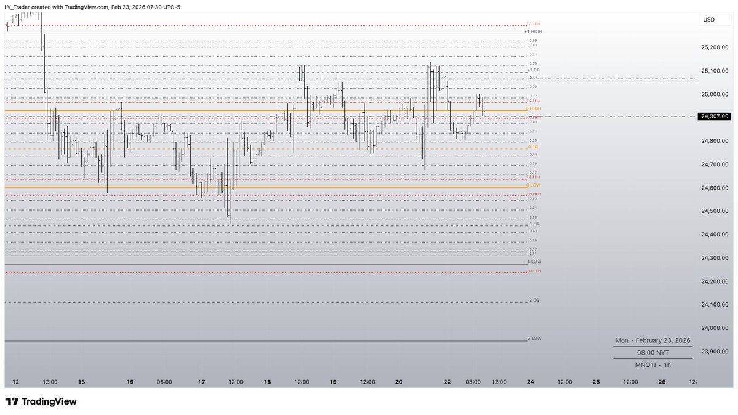Click the "-1 LOW" level label

pyautogui.click(x=533, y=261)
